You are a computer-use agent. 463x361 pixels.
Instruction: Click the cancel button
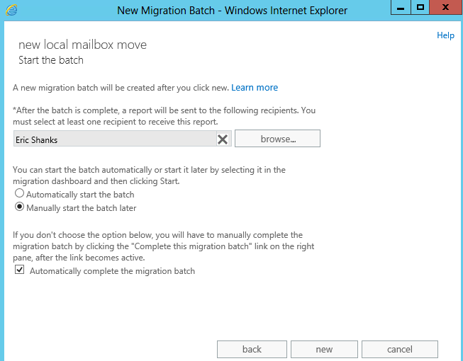pyautogui.click(x=399, y=349)
